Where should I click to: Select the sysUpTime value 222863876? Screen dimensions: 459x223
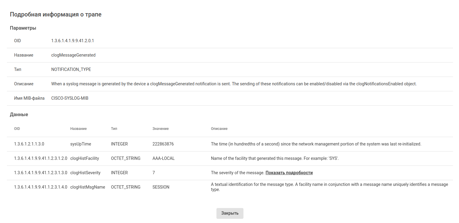[163, 144]
